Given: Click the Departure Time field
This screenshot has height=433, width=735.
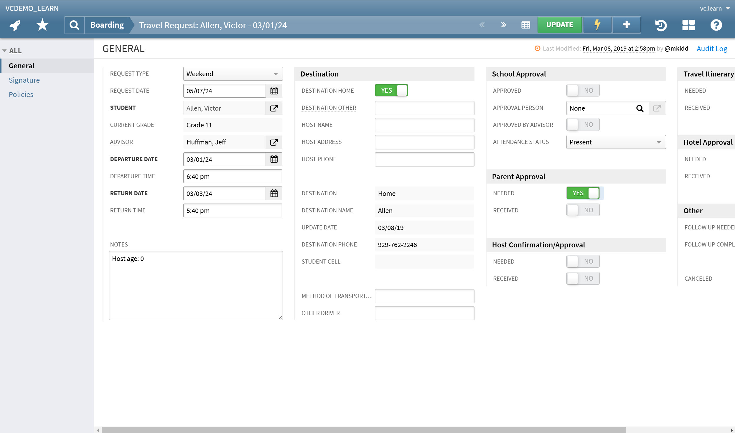Looking at the screenshot, I should pyautogui.click(x=233, y=176).
